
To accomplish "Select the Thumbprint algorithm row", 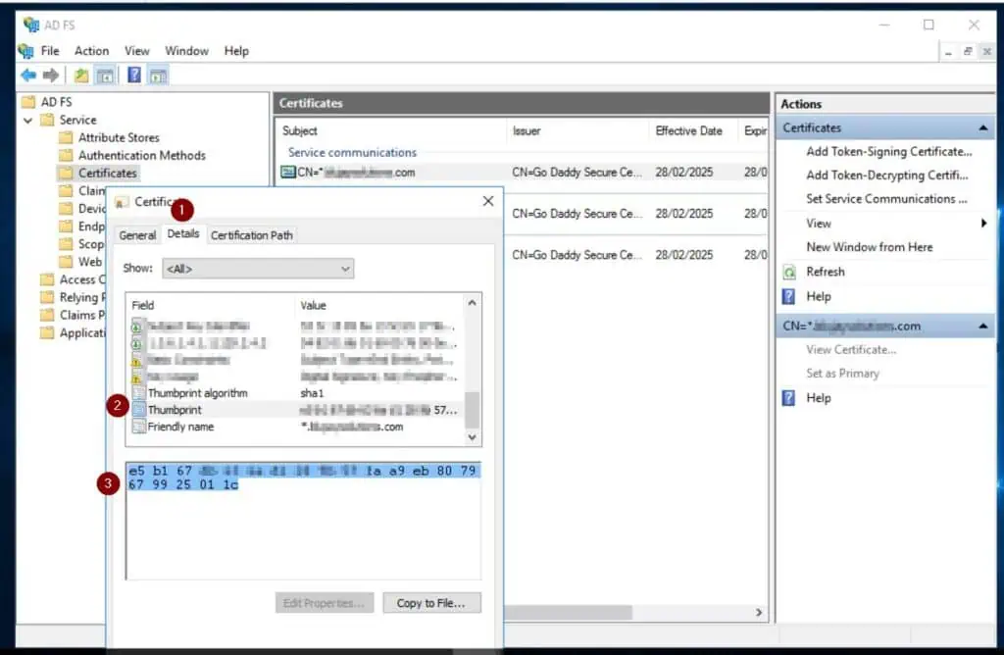I will 296,393.
